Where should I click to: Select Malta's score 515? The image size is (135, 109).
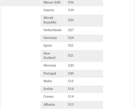[71, 81]
